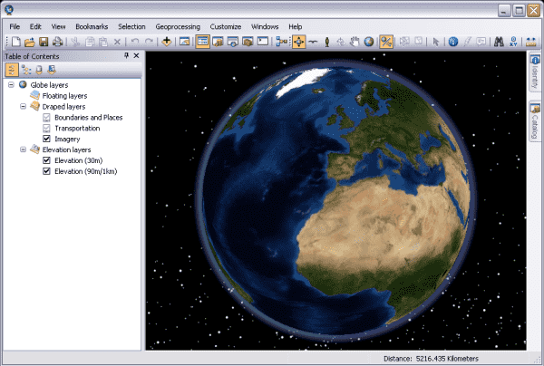
Task: Select the Floating layers item
Action: [x=64, y=96]
